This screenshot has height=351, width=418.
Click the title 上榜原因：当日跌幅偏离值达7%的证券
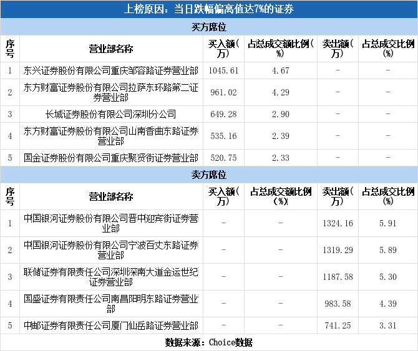click(209, 9)
